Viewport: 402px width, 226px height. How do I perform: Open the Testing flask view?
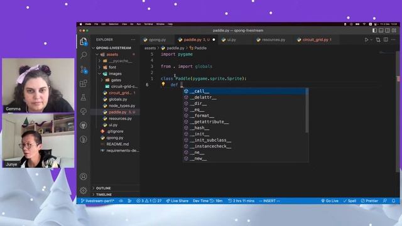pos(84,97)
